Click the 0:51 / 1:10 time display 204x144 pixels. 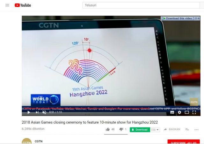click(x=55, y=112)
